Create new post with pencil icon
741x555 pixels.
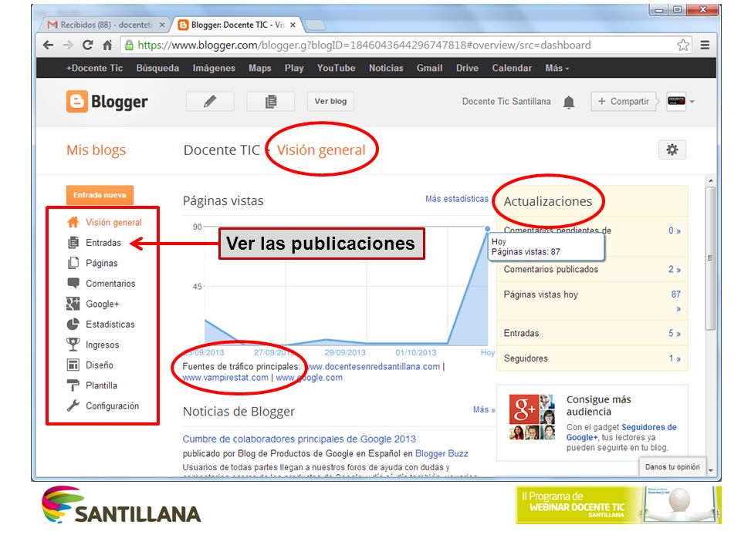coord(210,101)
